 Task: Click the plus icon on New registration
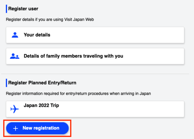16,128
